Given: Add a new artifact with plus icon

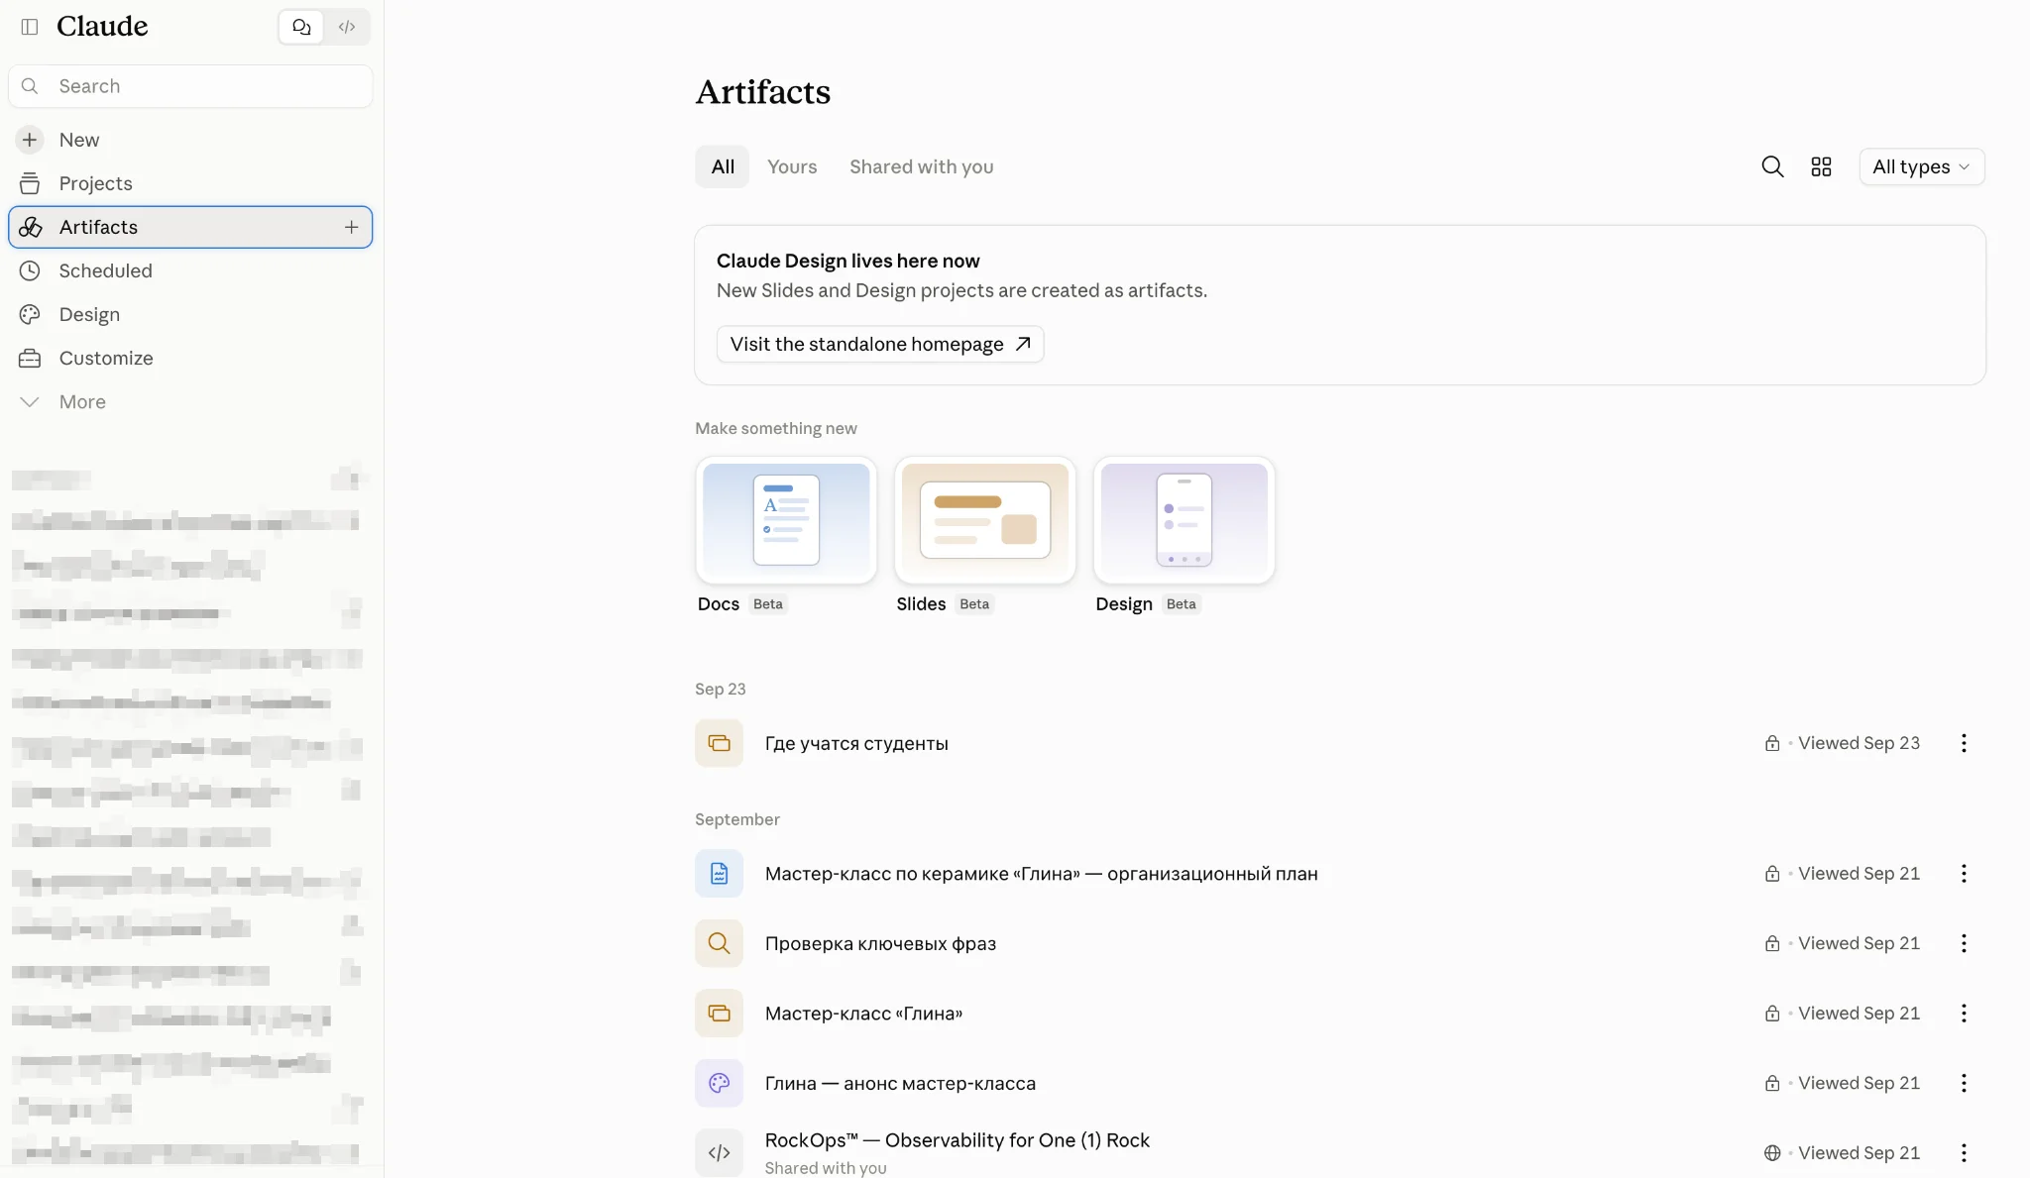Looking at the screenshot, I should click(x=351, y=227).
